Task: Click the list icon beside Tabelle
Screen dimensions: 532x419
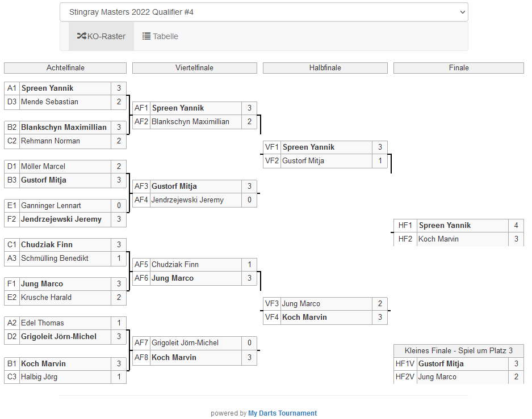Action: click(x=146, y=36)
